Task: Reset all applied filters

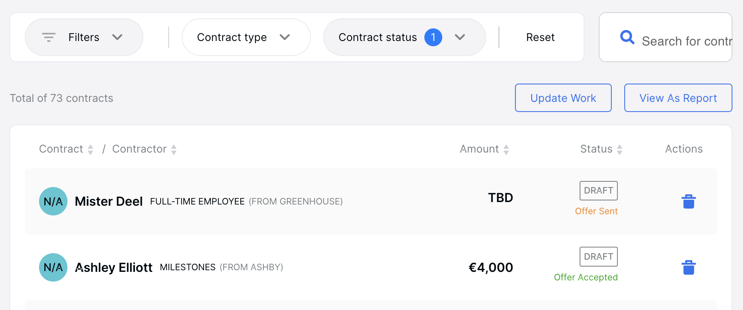Action: pos(540,37)
